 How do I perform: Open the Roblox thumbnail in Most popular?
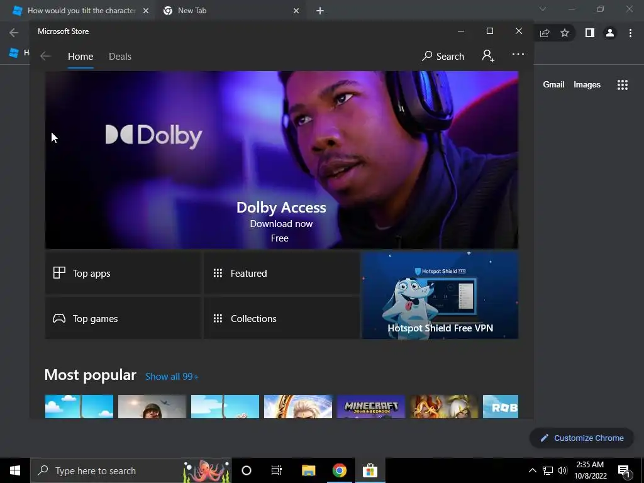[500, 407]
